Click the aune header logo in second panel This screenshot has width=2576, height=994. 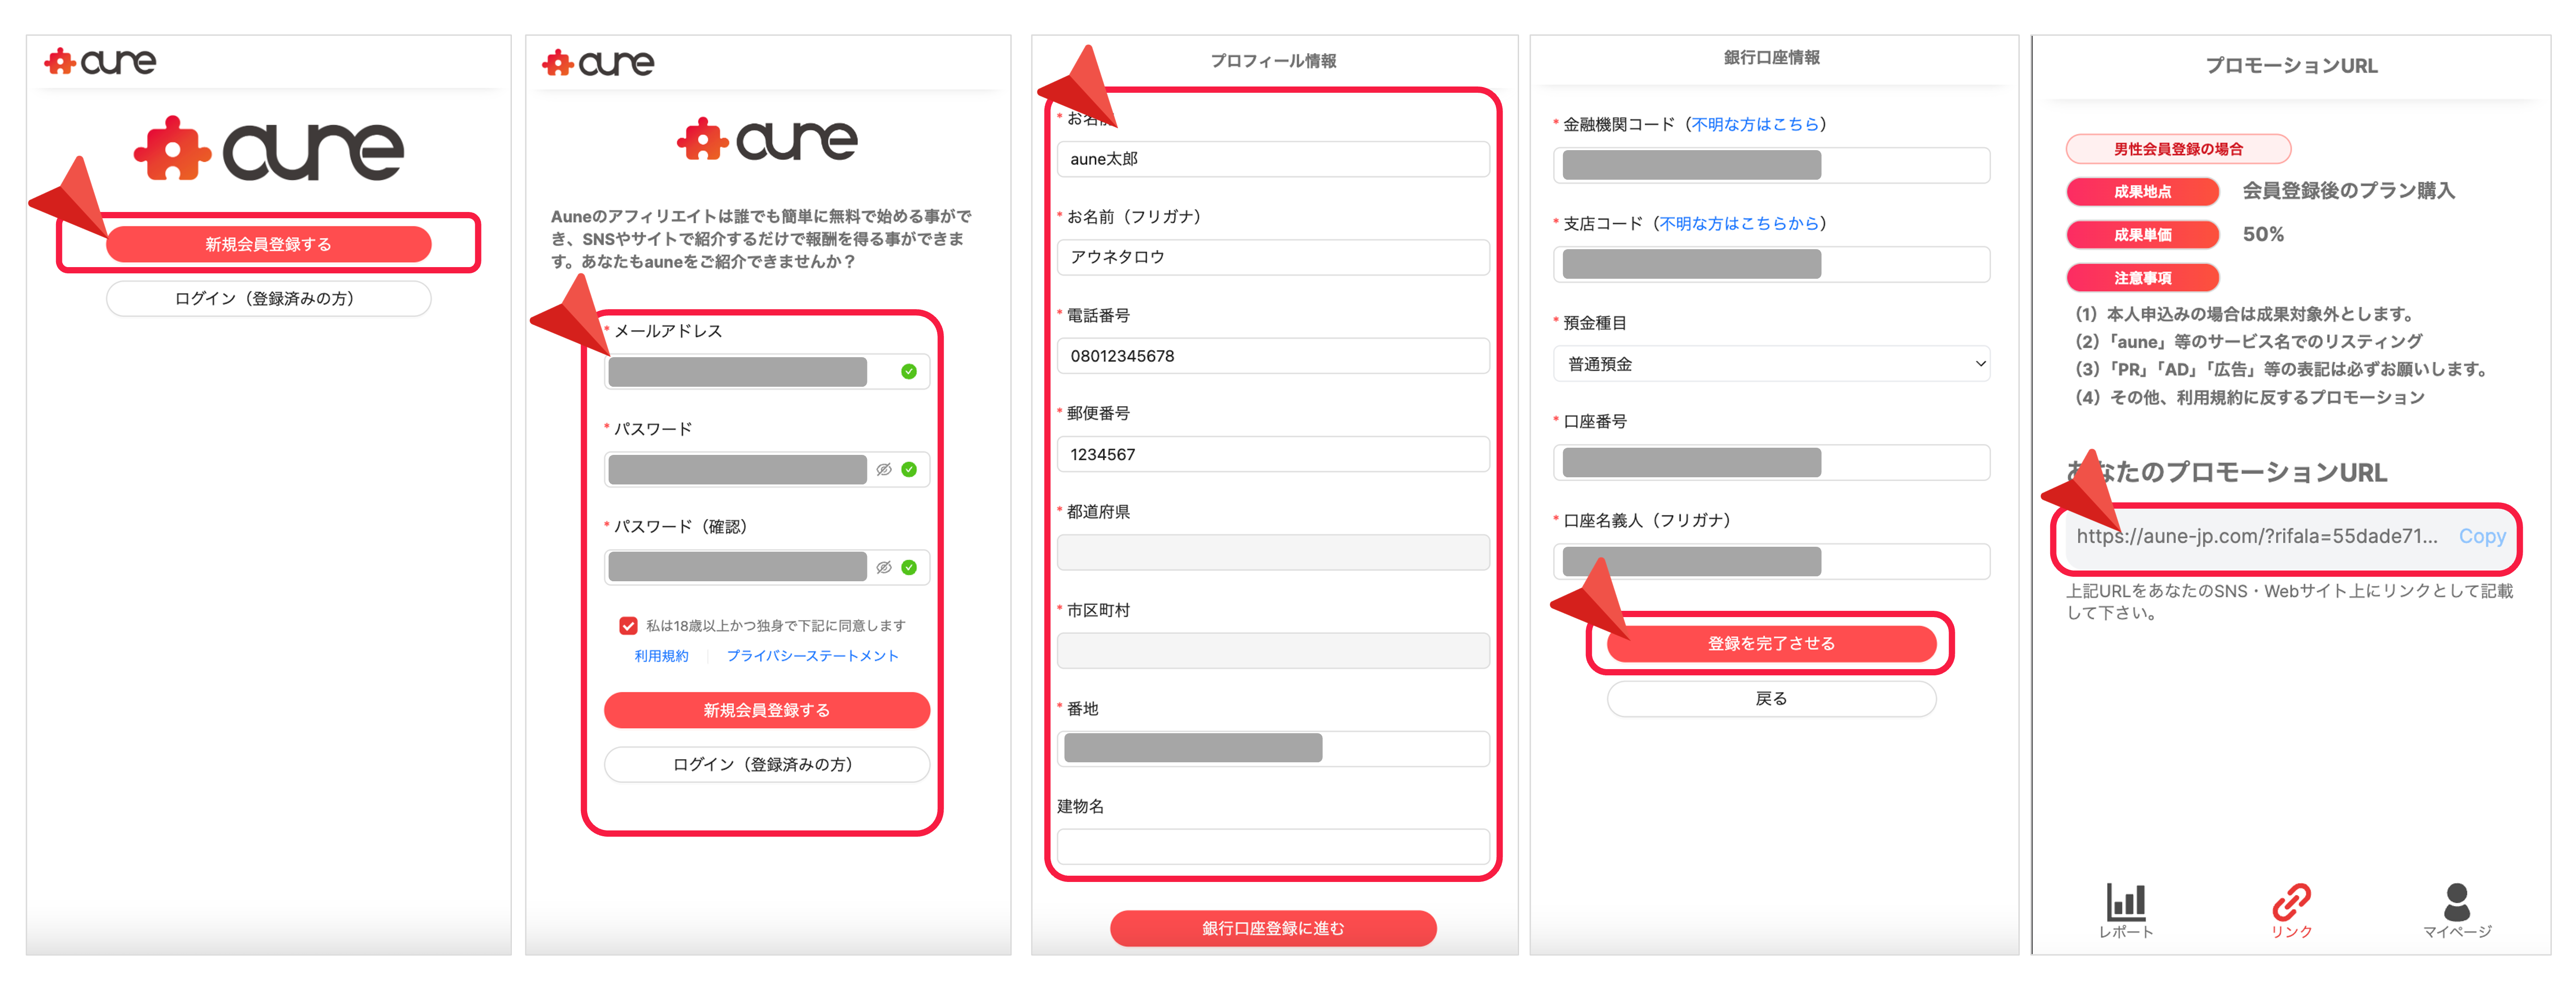[x=598, y=64]
